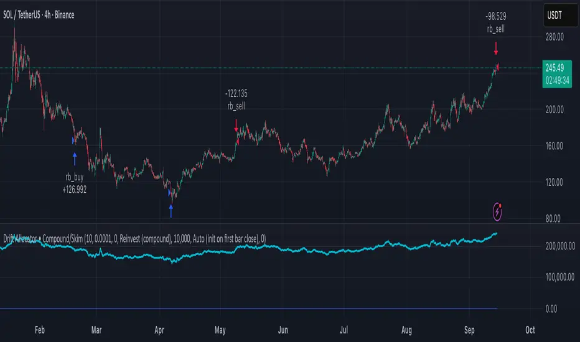580x342 pixels.
Task: Click the Feb date on time axis
Action: pyautogui.click(x=40, y=330)
